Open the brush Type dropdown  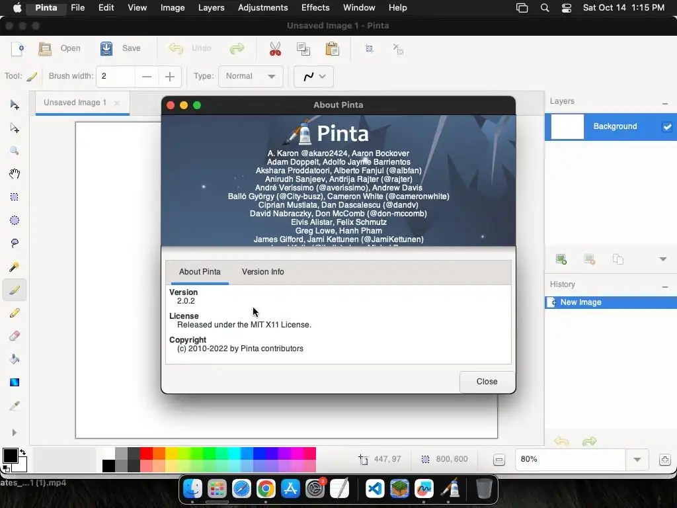point(251,77)
